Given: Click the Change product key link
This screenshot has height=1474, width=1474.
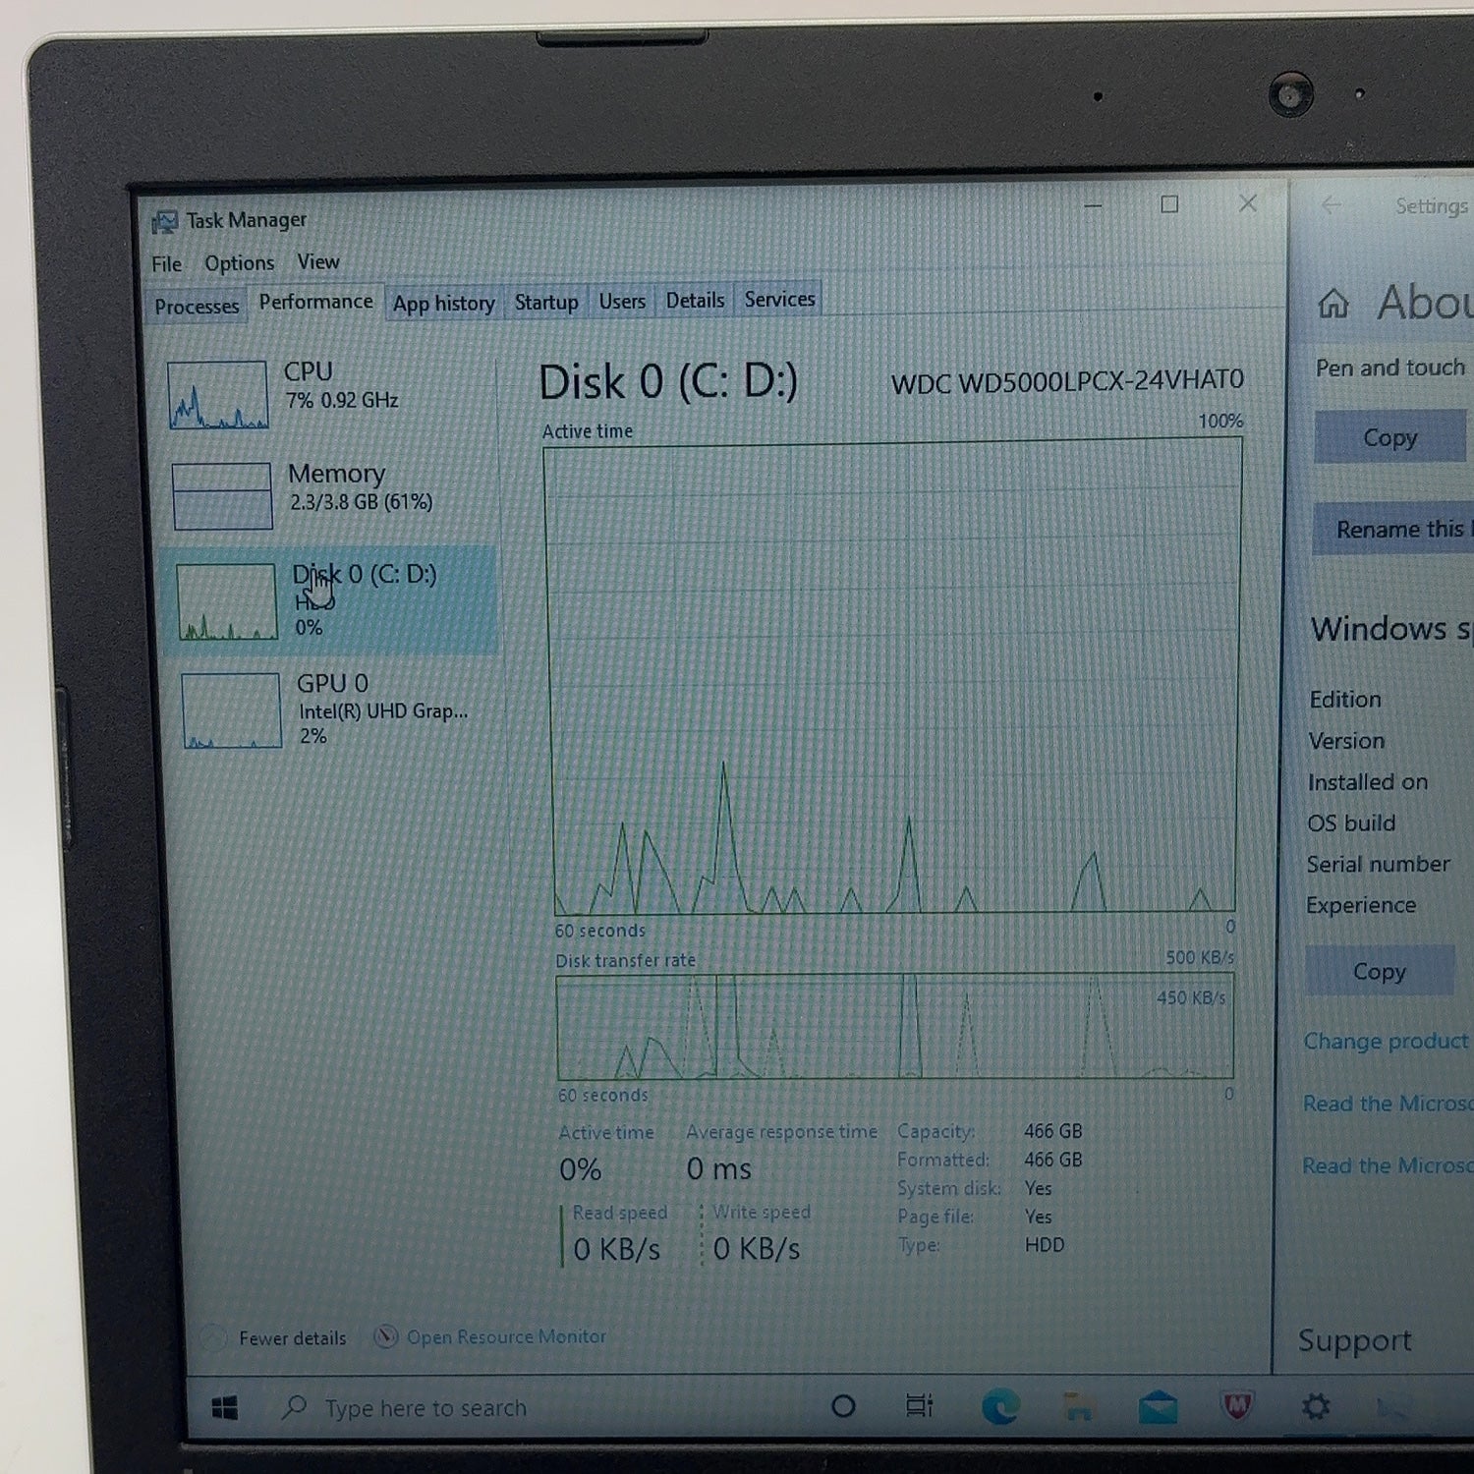Looking at the screenshot, I should click(1387, 1041).
